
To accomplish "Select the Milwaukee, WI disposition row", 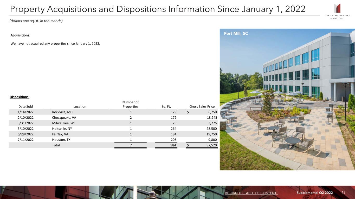I will (x=113, y=123).
